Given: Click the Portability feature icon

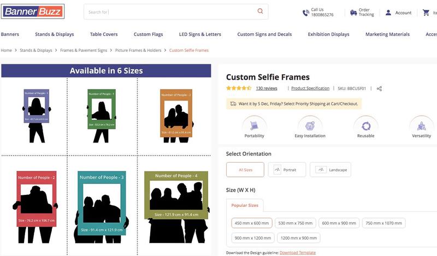Looking at the screenshot, I should [x=254, y=124].
